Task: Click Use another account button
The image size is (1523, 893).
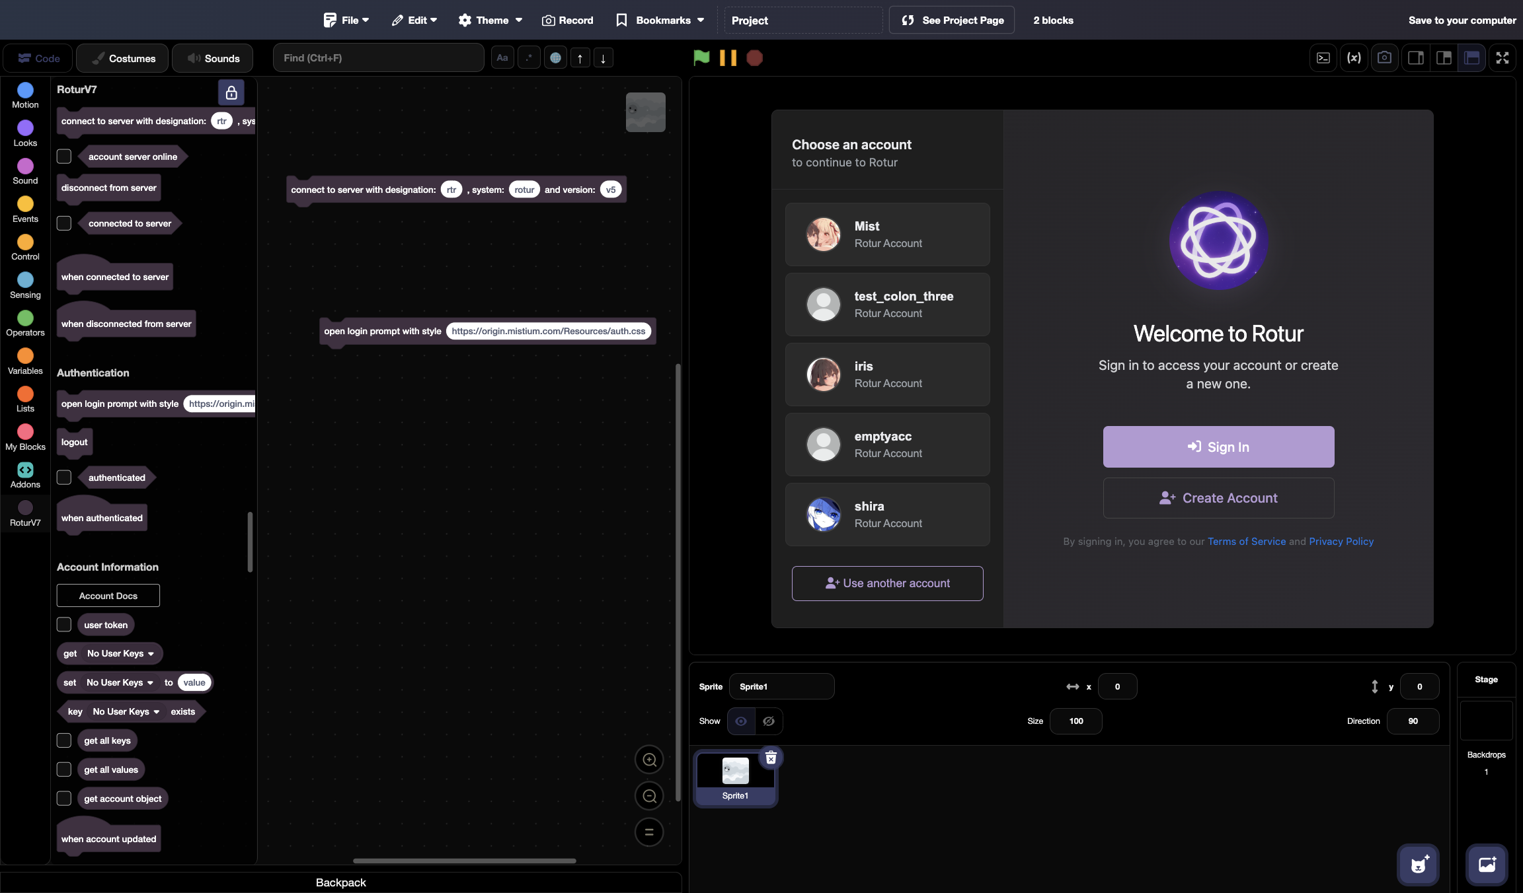Action: click(x=887, y=583)
